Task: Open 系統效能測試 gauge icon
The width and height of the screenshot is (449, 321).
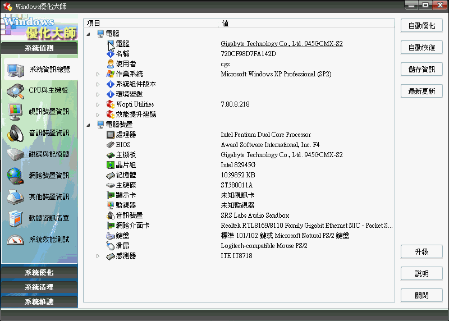Action: coord(15,240)
